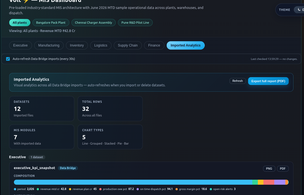Select the Imported Analytics tab

186,45
